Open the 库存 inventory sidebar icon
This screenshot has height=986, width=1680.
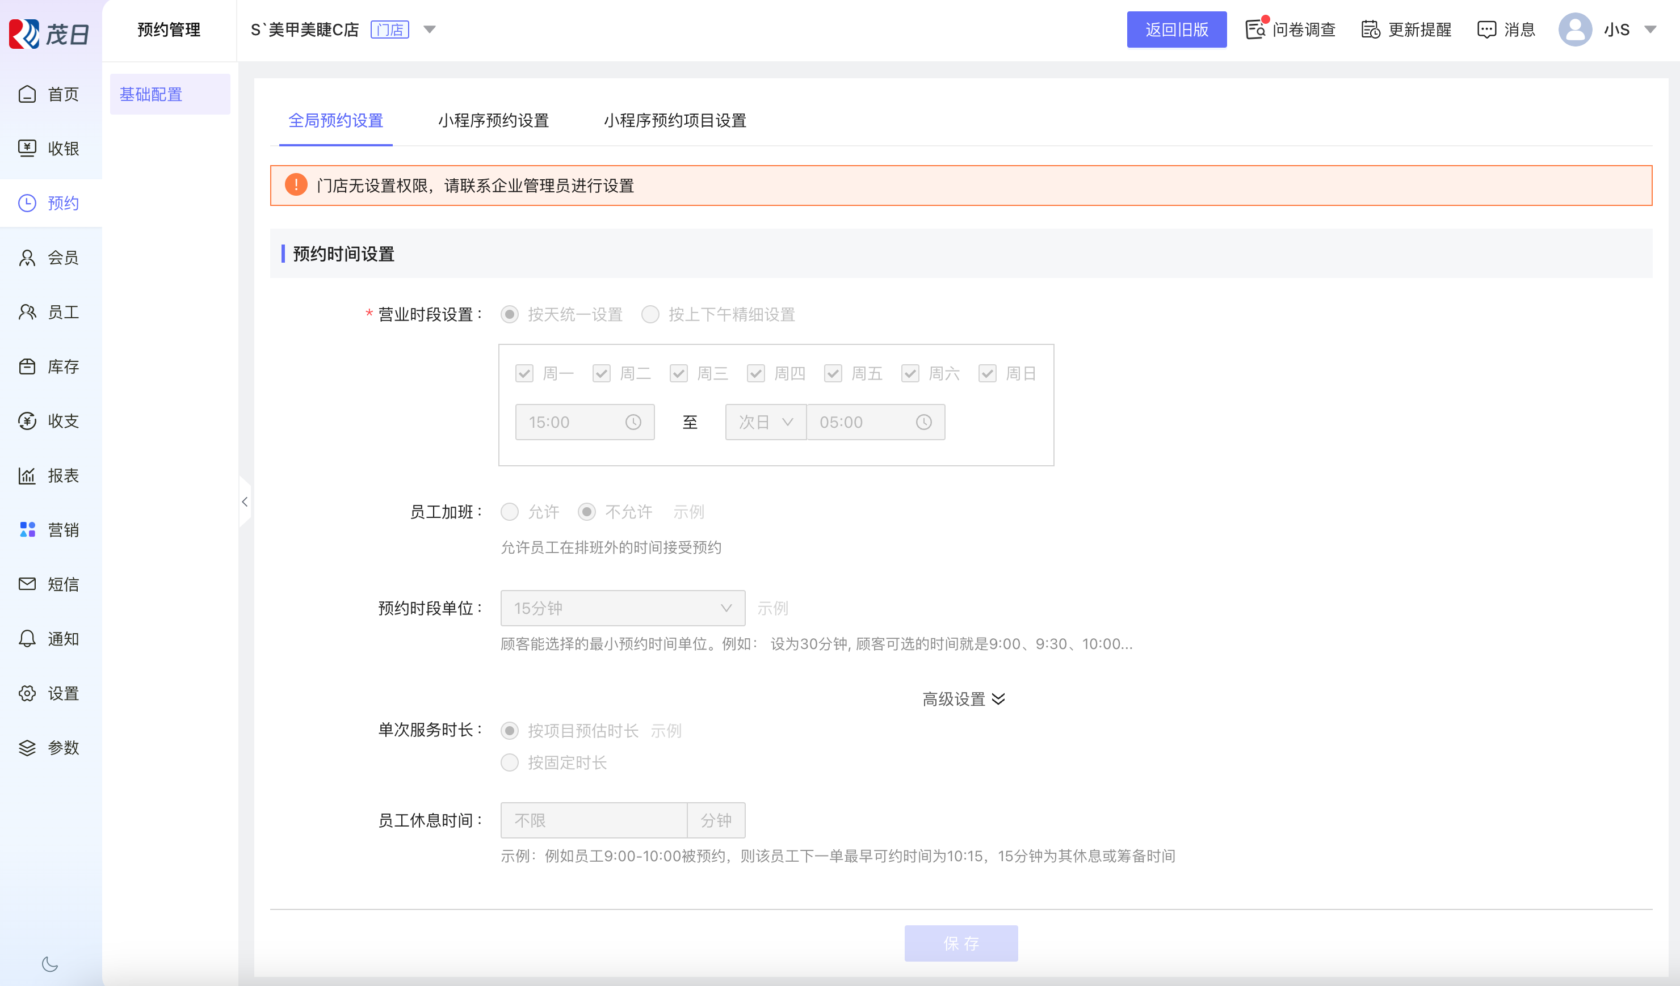click(x=27, y=366)
